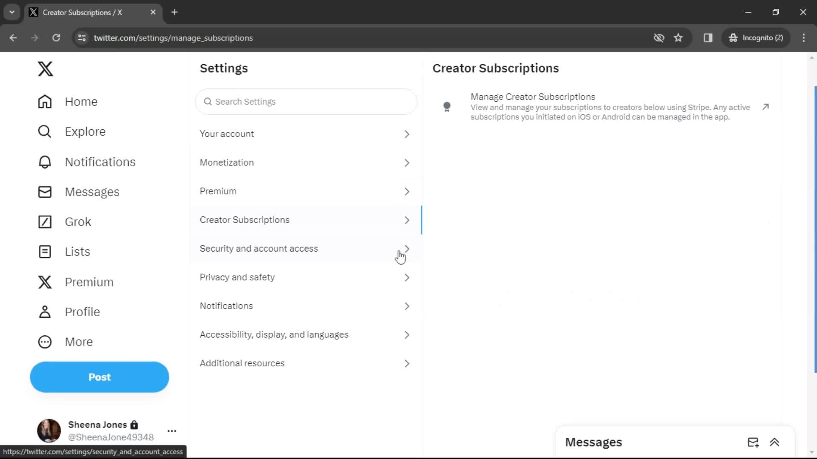The width and height of the screenshot is (817, 459).
Task: Select Privacy and safety label
Action: pos(237,277)
